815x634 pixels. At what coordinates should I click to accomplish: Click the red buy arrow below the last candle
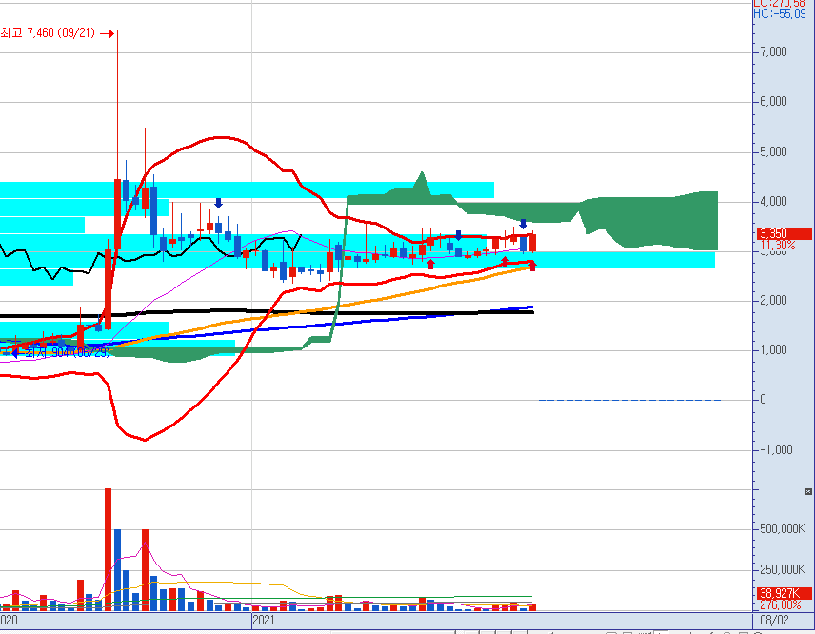pos(532,266)
